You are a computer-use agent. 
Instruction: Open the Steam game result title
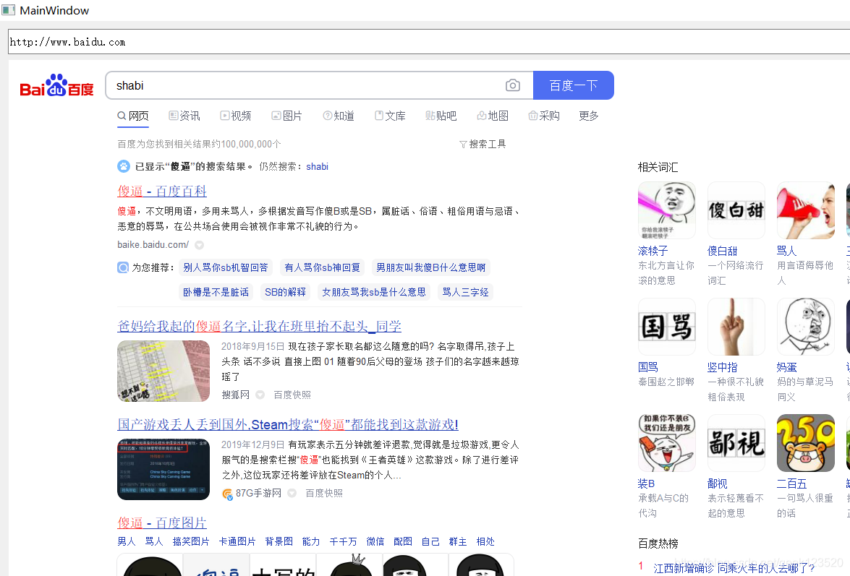[x=288, y=424]
